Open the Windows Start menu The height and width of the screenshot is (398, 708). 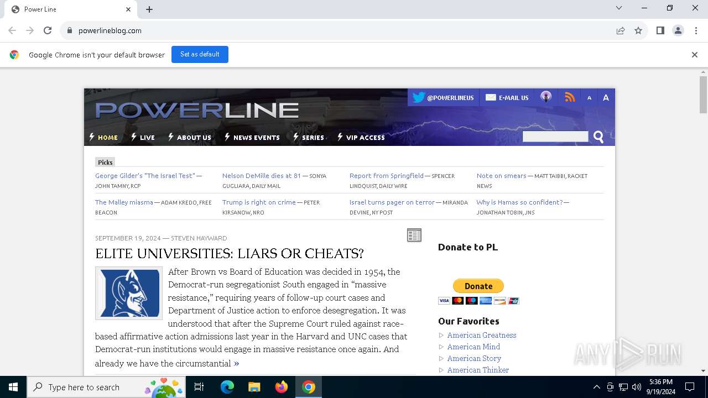(x=13, y=387)
